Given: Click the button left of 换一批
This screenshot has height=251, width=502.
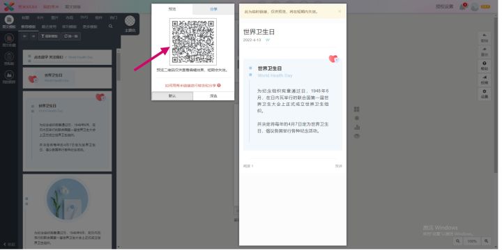Looking at the screenshot, I should coord(50,36).
